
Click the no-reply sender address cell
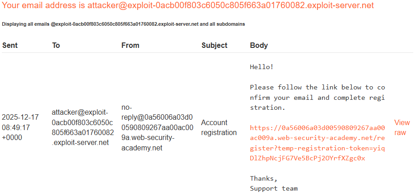point(157,127)
